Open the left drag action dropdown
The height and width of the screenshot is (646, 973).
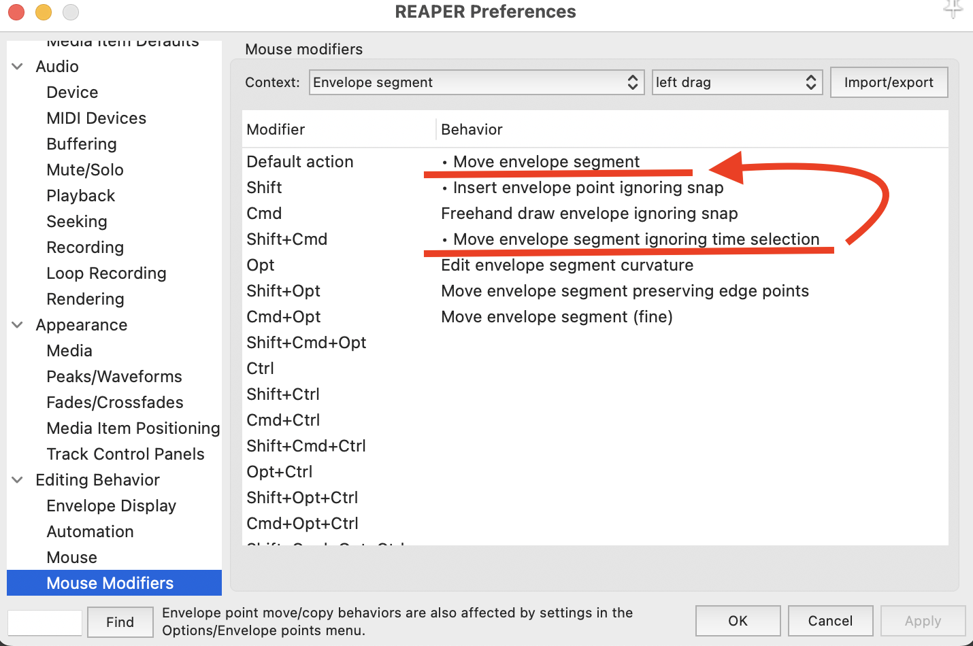[x=737, y=82]
